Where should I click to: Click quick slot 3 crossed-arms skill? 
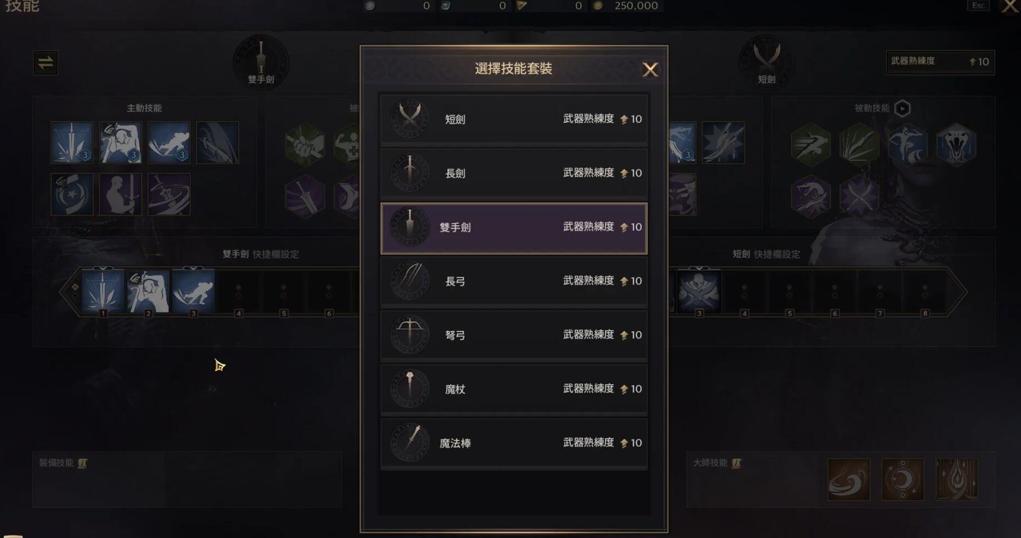point(699,291)
